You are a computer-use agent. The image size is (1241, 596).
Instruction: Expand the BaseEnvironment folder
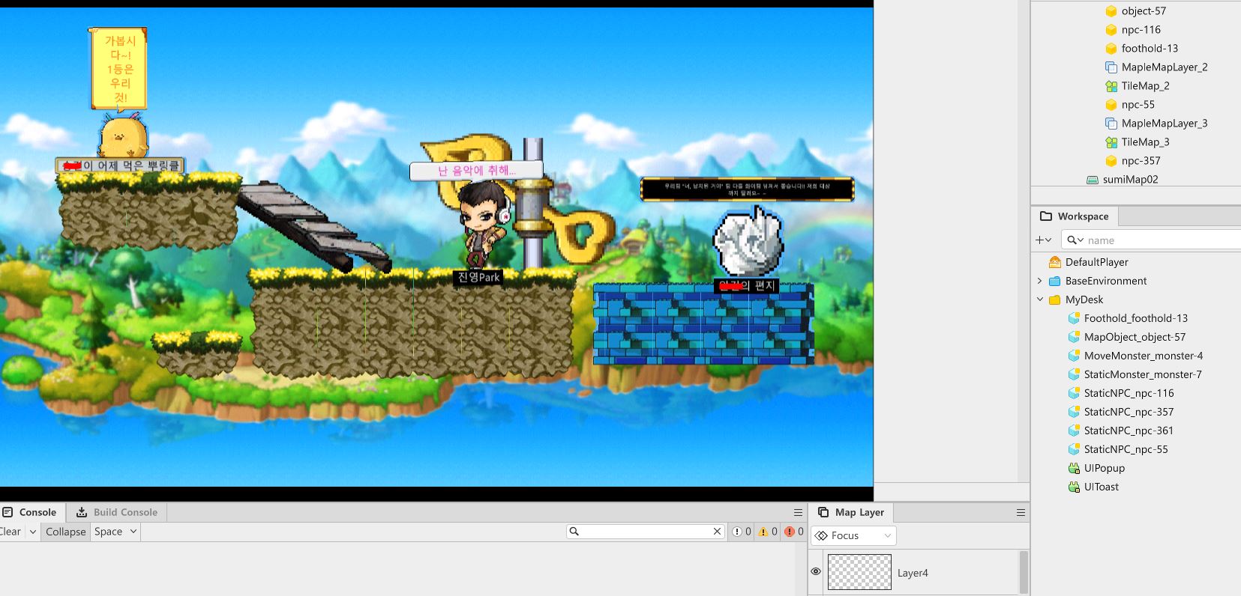coord(1039,281)
